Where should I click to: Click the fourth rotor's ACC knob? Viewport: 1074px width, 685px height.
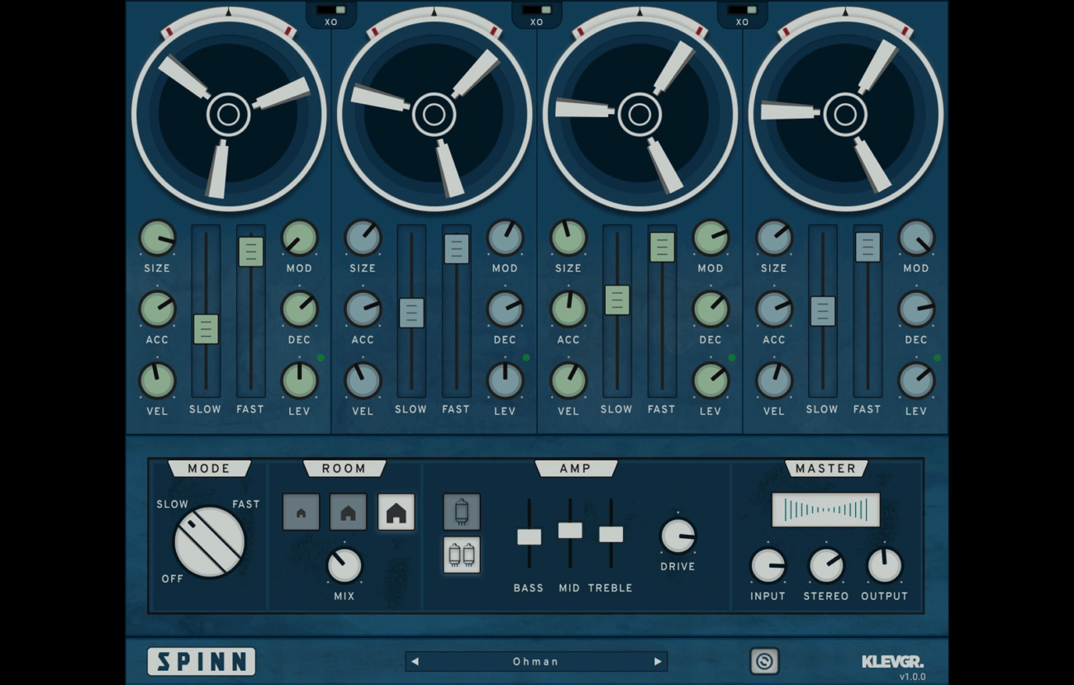pyautogui.click(x=774, y=309)
